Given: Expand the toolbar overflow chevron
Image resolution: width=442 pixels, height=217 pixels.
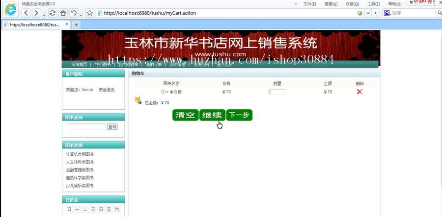Looking at the screenshot, I should [x=296, y=4].
